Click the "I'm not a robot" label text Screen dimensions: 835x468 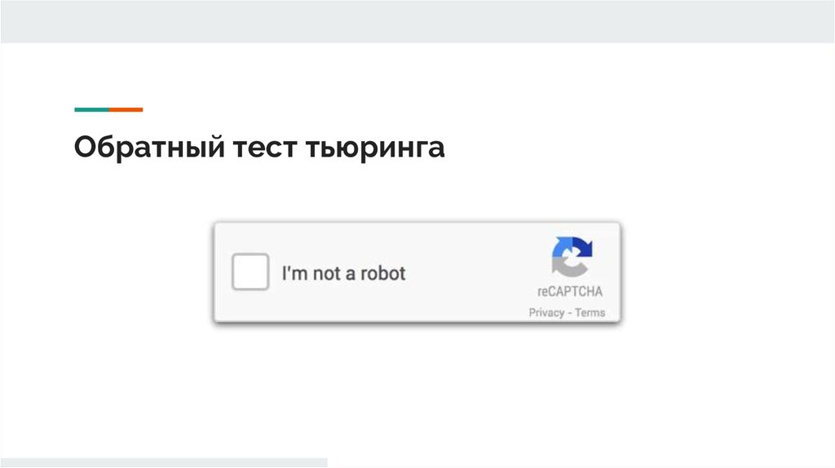343,273
